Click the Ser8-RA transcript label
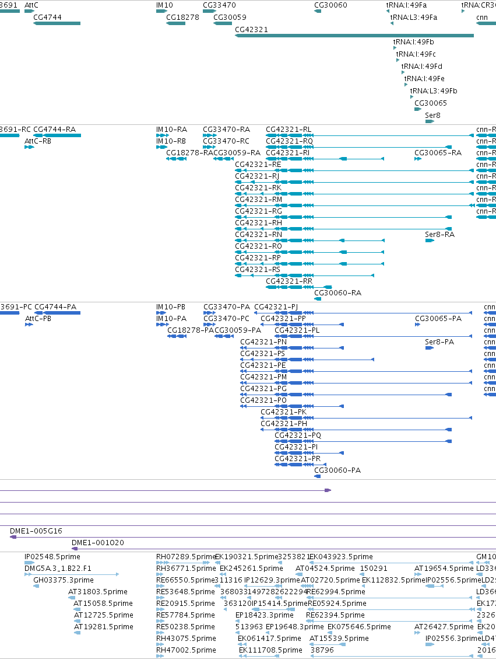Screen dimensions: 496x659 pos(440,235)
